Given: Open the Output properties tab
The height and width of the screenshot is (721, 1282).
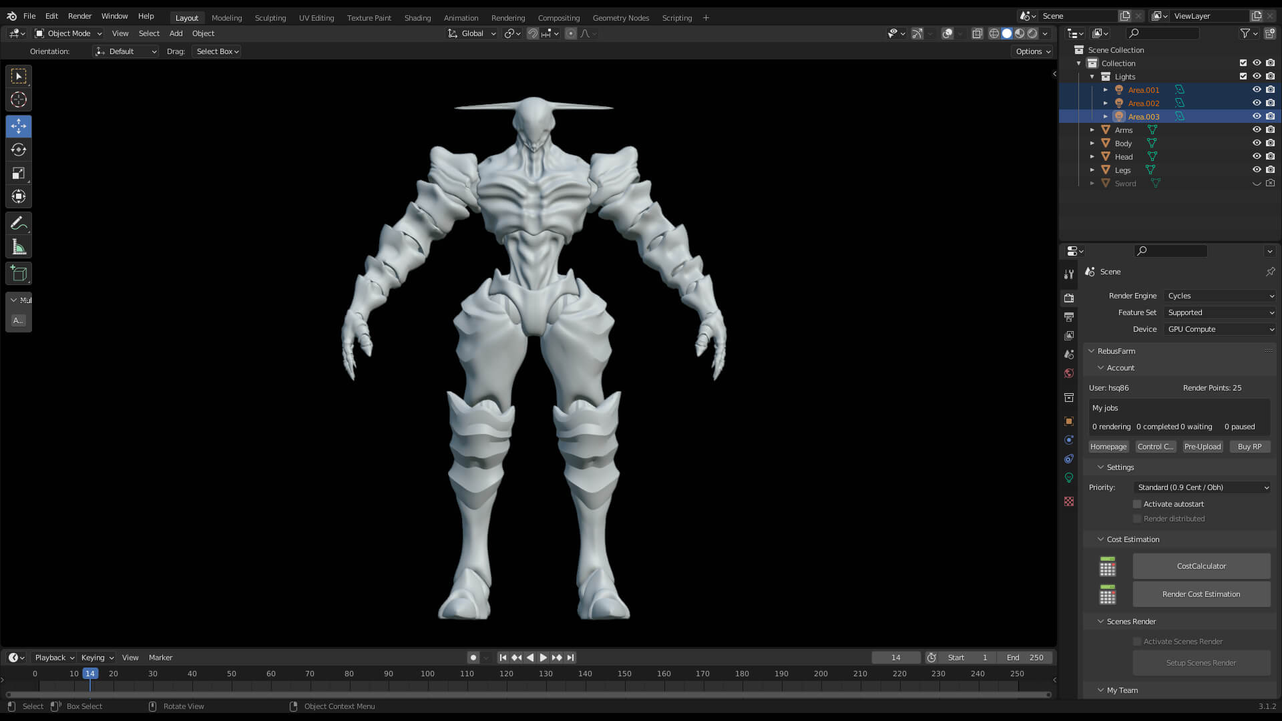Looking at the screenshot, I should coord(1069,317).
